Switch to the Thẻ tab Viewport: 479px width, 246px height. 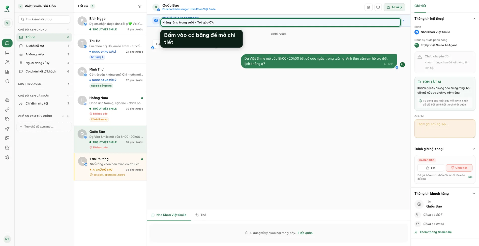coord(201,215)
